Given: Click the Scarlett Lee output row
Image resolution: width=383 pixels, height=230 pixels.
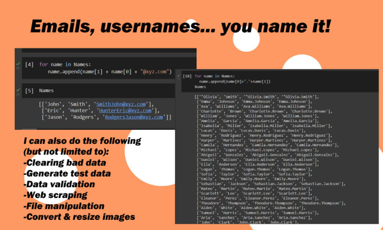Looking at the screenshot, I should (254, 193).
